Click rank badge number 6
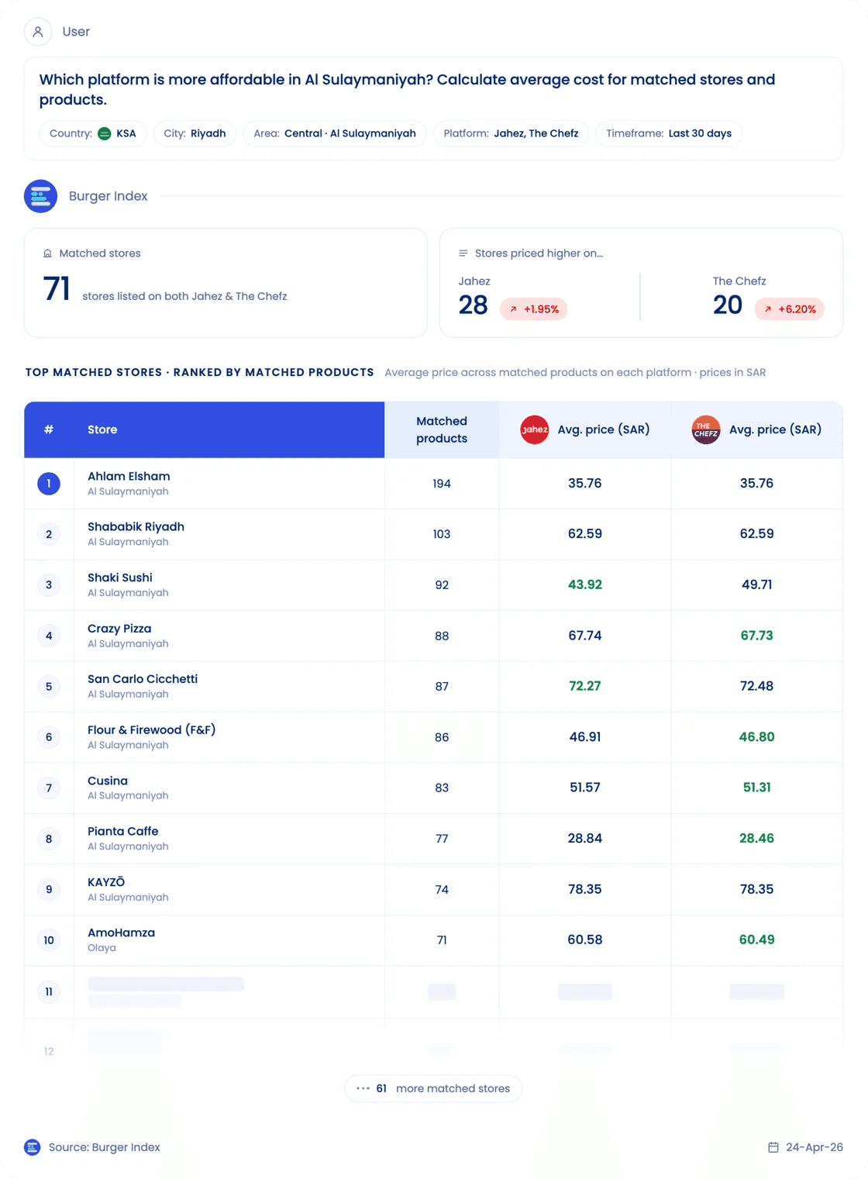Image resolution: width=868 pixels, height=1179 pixels. [49, 737]
